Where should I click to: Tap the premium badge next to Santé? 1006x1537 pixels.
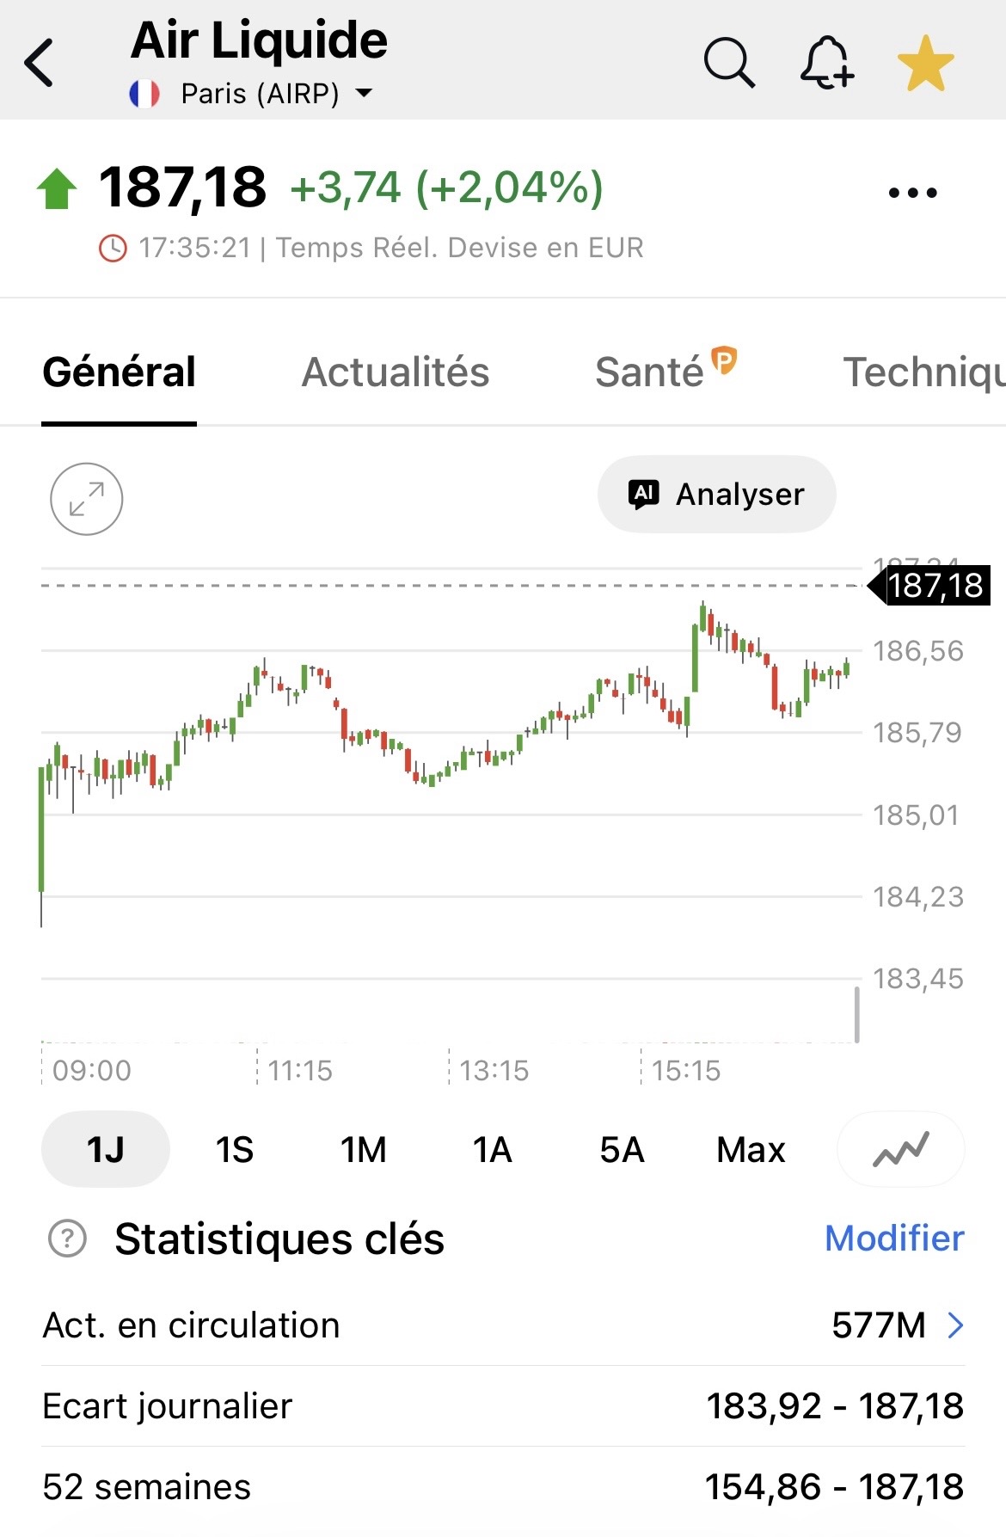pos(725,360)
